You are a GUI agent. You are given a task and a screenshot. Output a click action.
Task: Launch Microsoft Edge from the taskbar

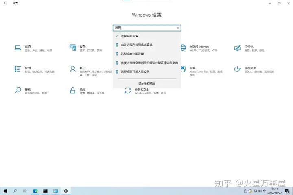pos(35,191)
